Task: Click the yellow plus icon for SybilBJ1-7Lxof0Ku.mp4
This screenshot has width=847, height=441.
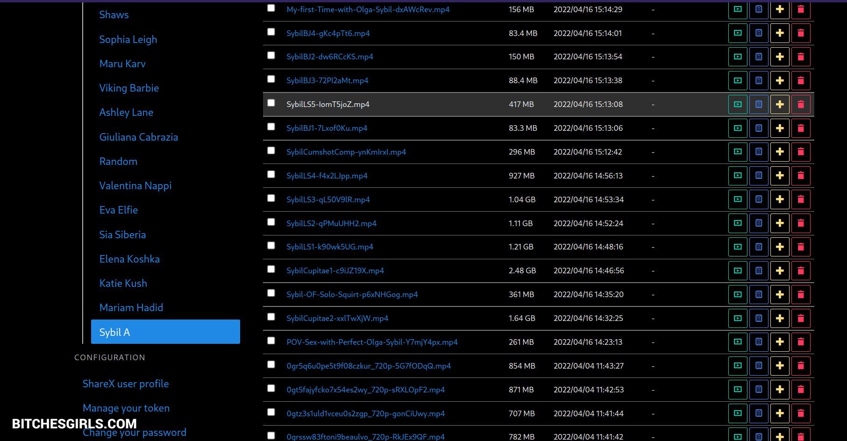Action: point(780,128)
